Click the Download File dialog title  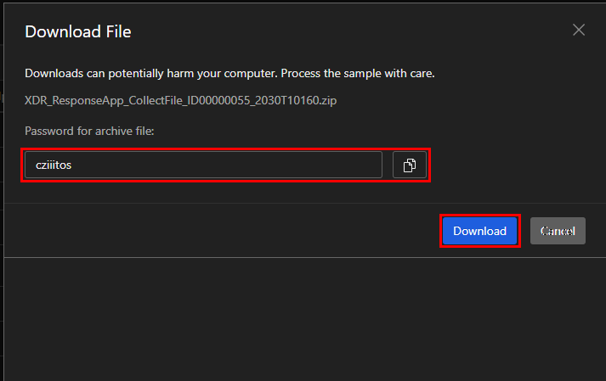point(78,32)
